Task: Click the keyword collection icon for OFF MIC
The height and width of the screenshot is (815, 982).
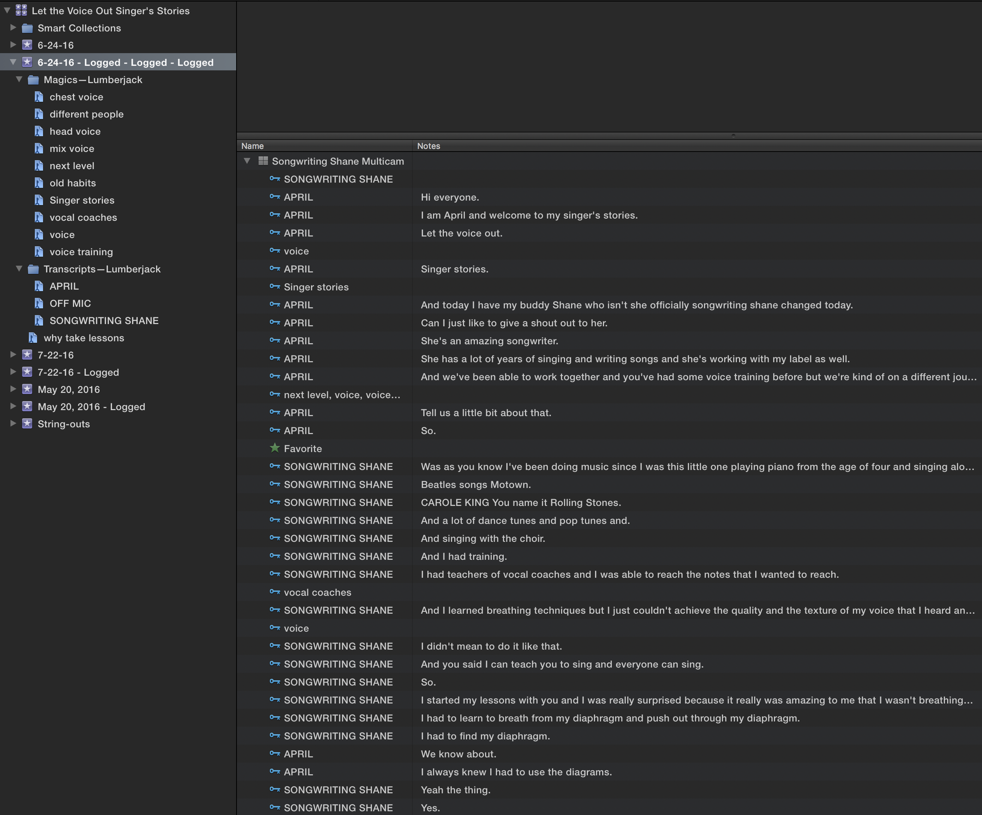Action: click(39, 303)
